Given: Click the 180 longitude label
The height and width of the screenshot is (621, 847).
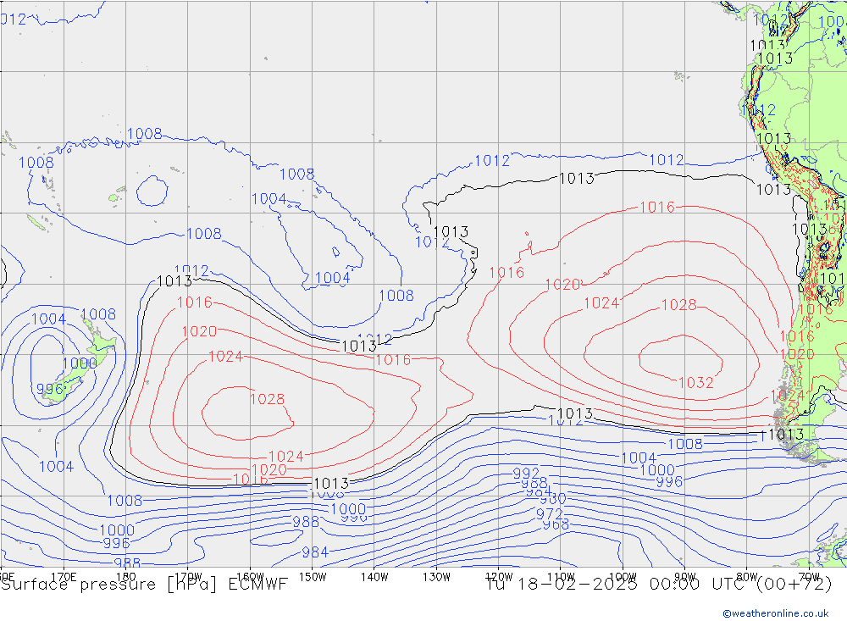Looking at the screenshot, I should pos(126,577).
